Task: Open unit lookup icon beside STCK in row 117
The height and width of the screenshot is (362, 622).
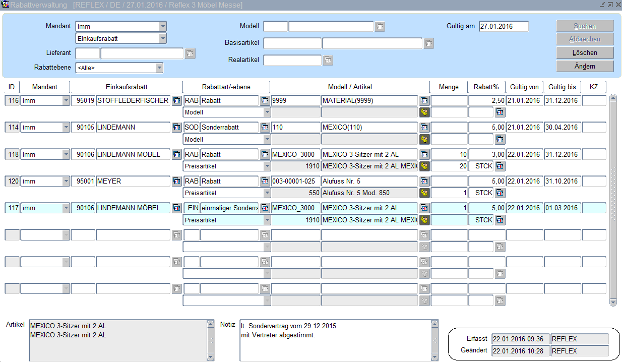Action: point(500,220)
